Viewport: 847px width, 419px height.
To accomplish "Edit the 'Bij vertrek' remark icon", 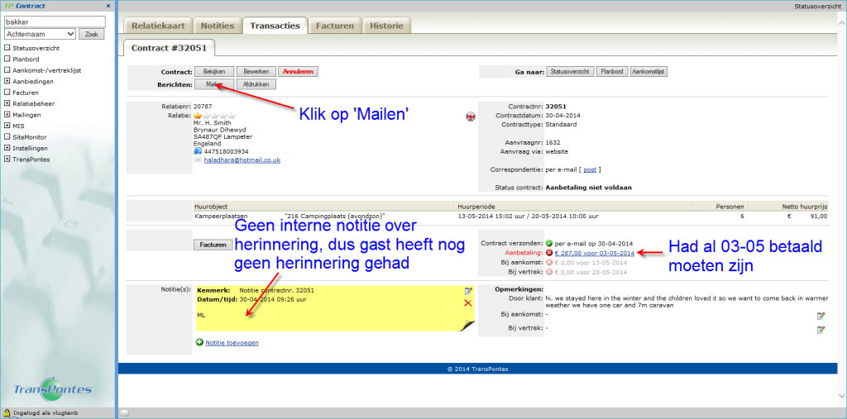I will (821, 330).
